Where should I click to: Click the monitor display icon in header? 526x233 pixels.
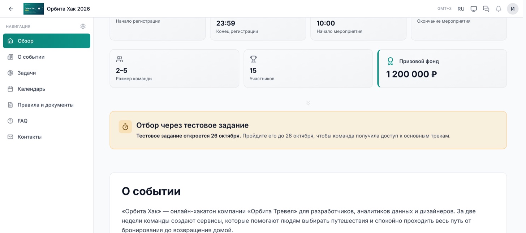(x=474, y=9)
